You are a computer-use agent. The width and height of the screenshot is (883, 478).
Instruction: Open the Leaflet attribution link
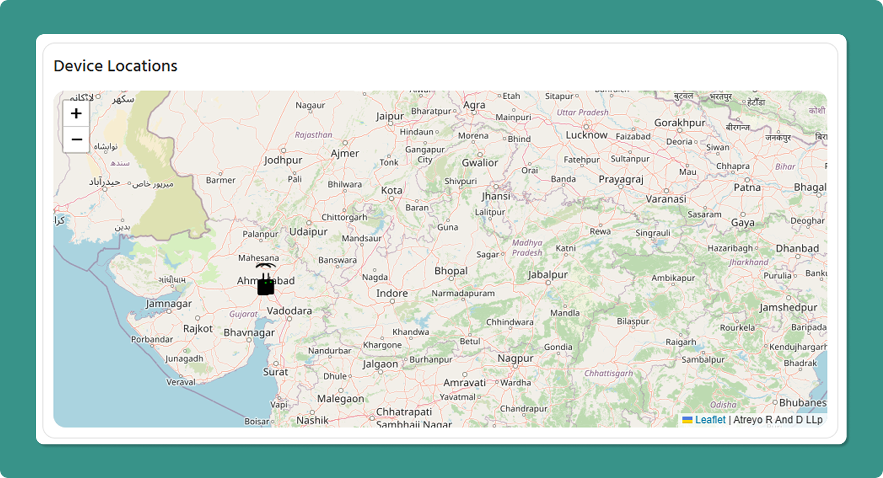click(x=710, y=420)
